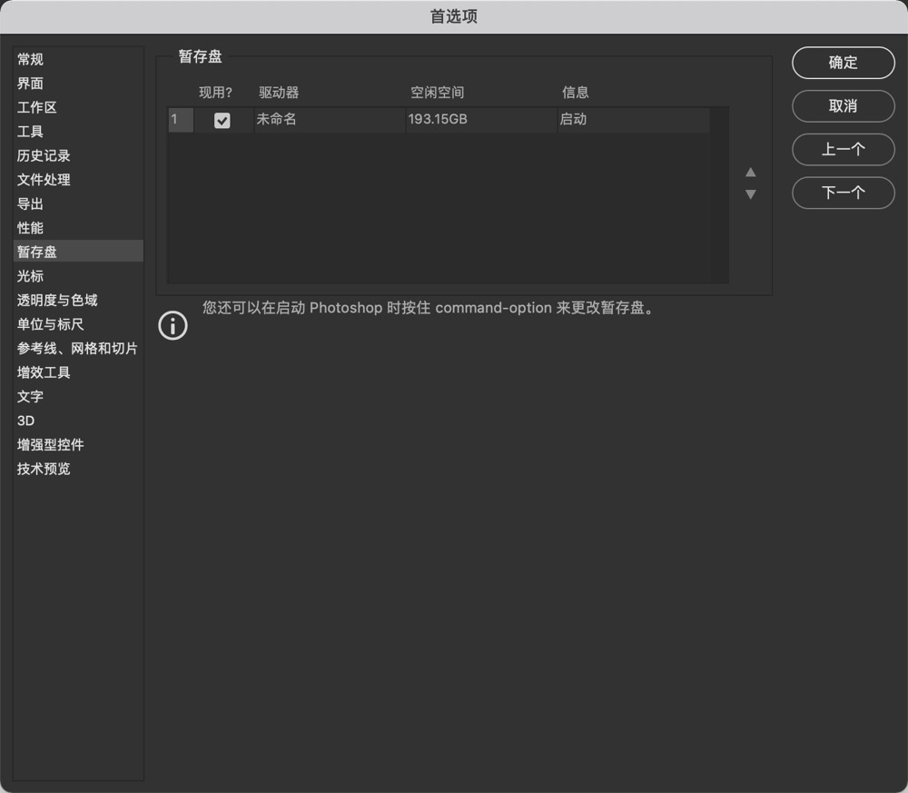Image resolution: width=908 pixels, height=793 pixels.
Task: Go to the next page using 下一个
Action: (x=843, y=193)
